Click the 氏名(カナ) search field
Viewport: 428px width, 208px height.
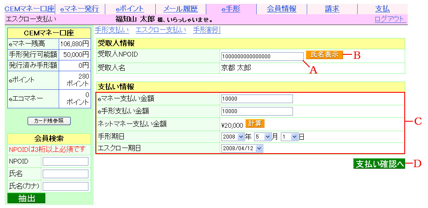pyautogui.click(x=66, y=186)
